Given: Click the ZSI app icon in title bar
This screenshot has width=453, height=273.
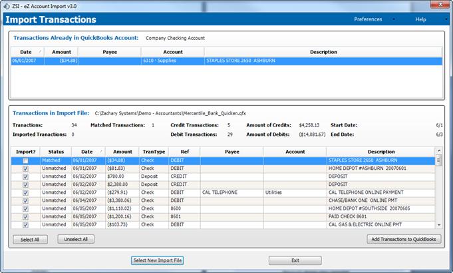Looking at the screenshot, I should [x=6, y=5].
